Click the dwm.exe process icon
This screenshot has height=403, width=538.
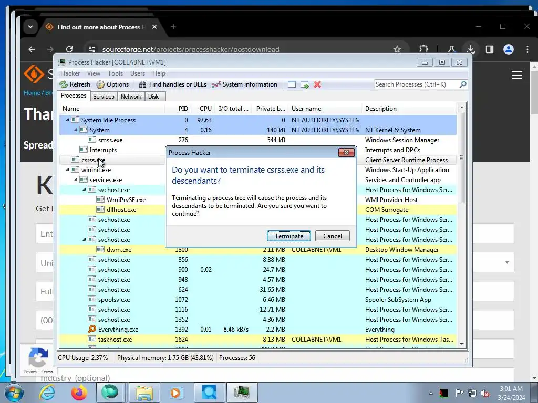point(100,249)
